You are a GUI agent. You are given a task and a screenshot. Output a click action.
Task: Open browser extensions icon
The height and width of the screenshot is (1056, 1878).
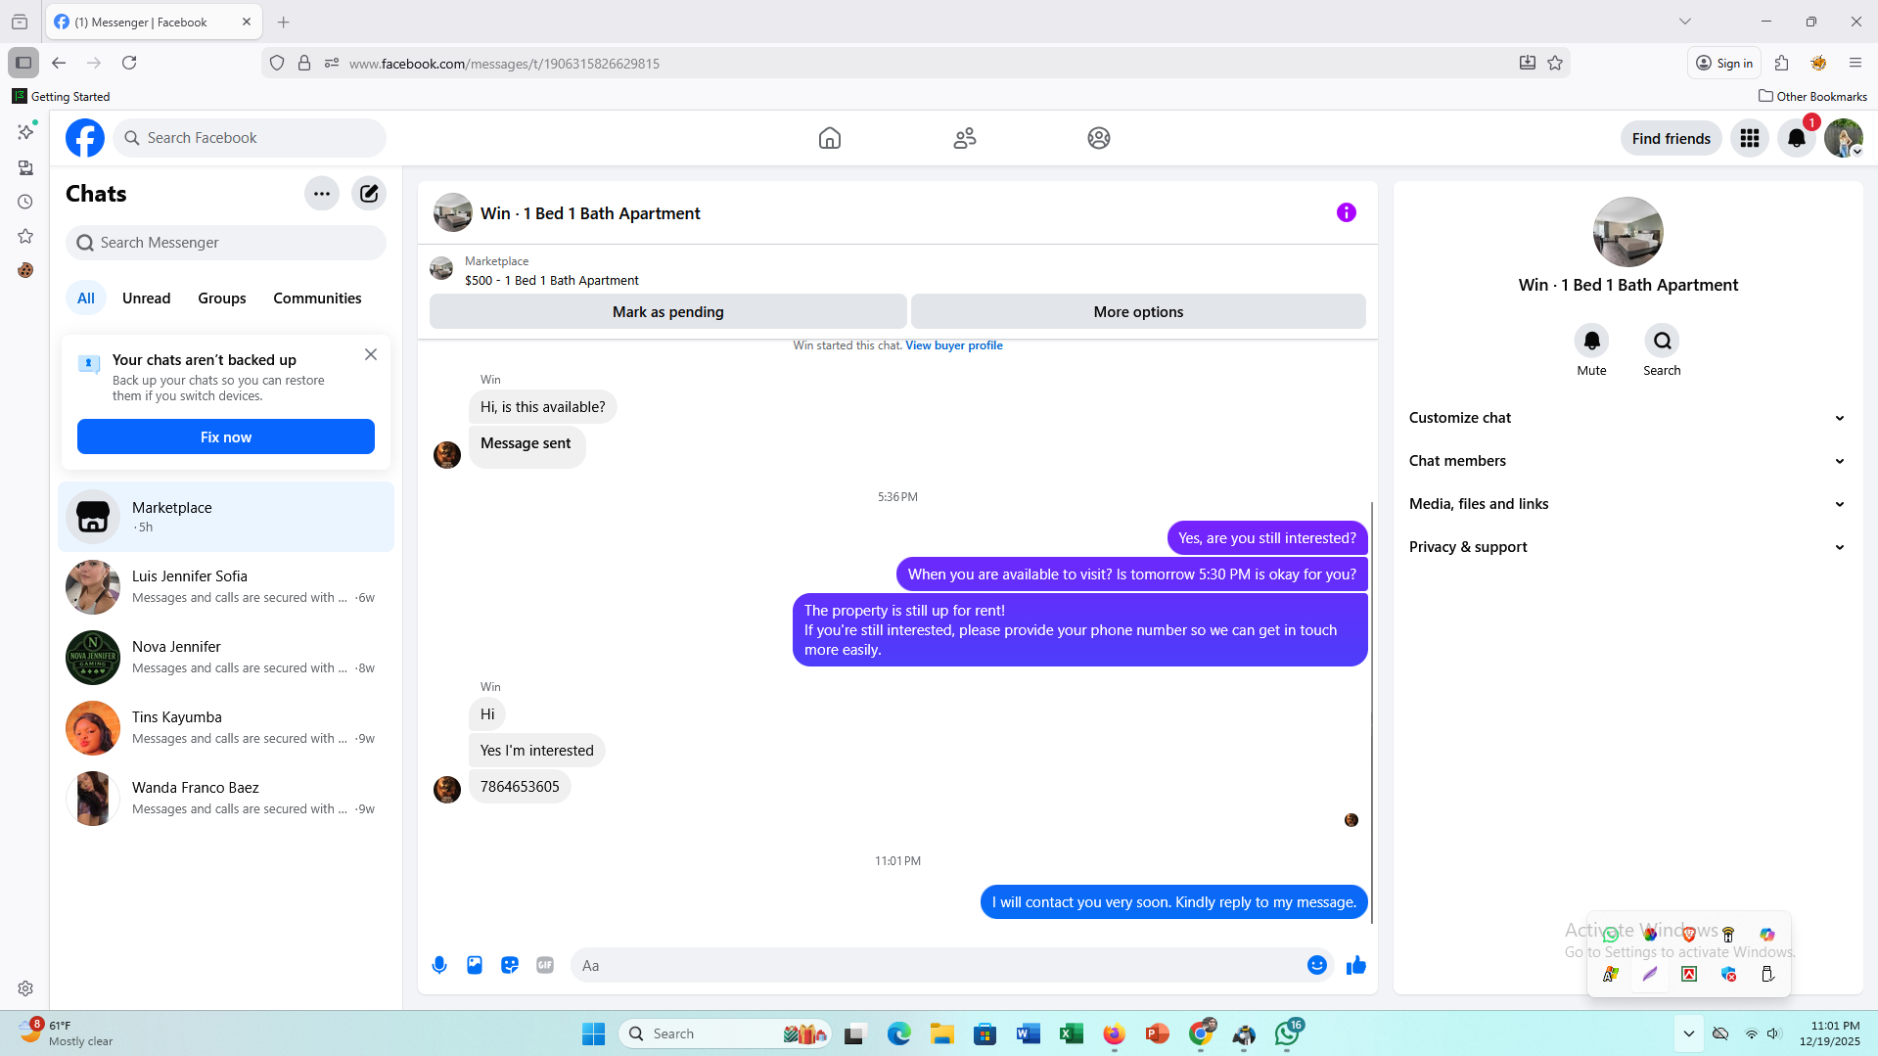(x=1782, y=63)
